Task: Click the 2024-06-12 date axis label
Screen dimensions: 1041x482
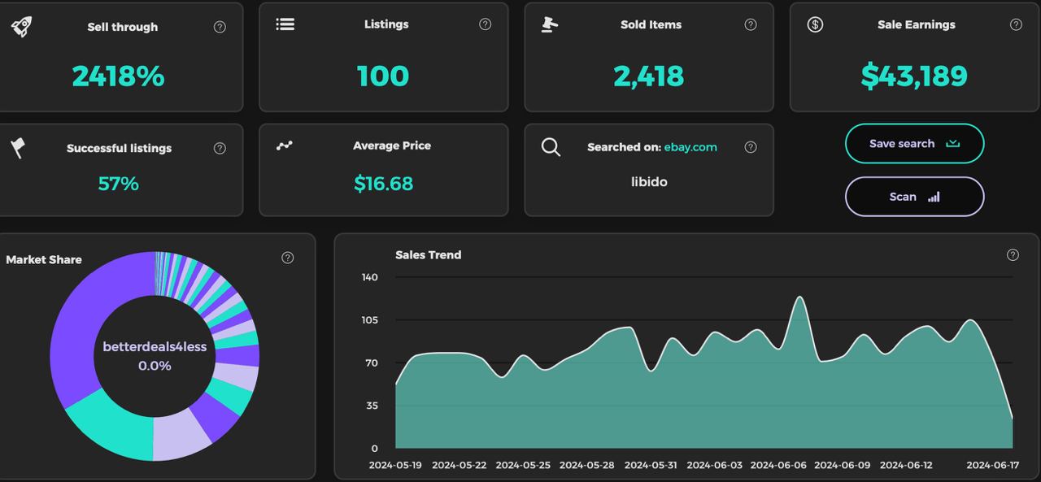Action: click(x=906, y=465)
